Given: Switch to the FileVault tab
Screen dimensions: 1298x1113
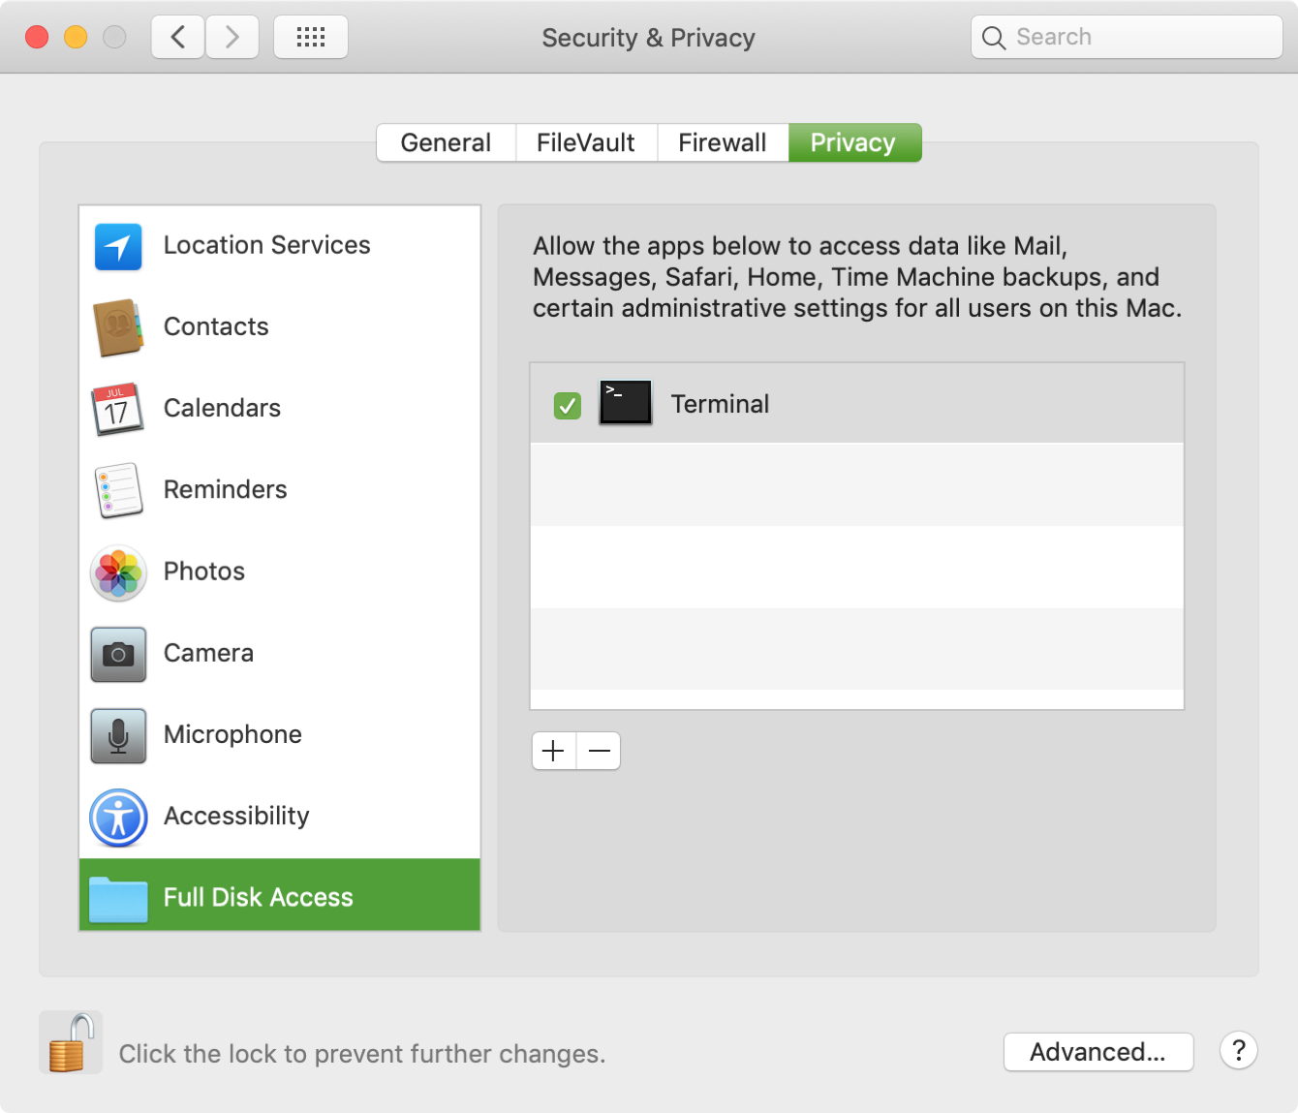Looking at the screenshot, I should (586, 142).
